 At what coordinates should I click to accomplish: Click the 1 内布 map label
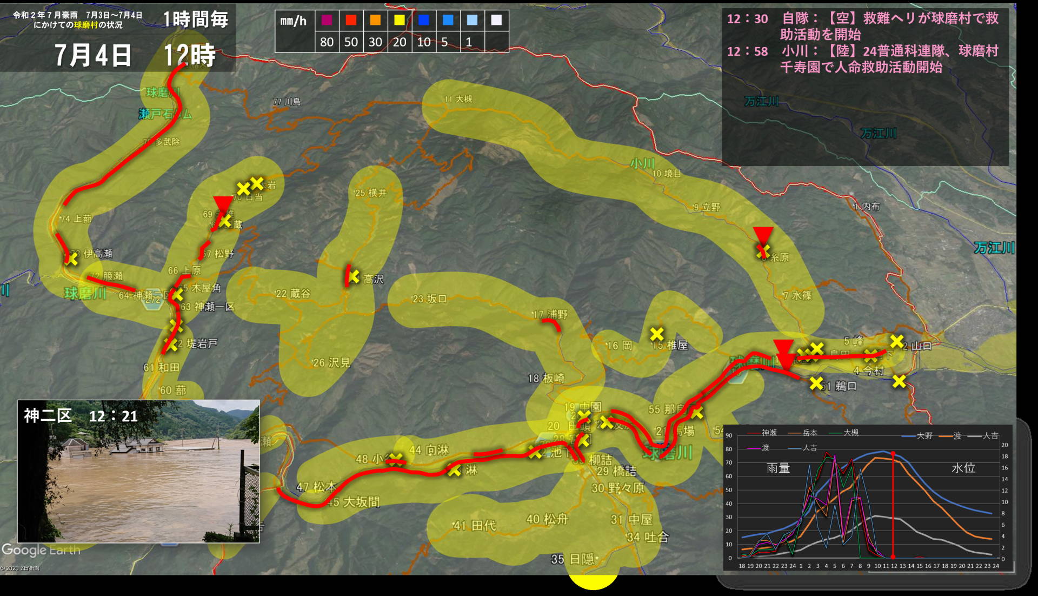(x=867, y=206)
